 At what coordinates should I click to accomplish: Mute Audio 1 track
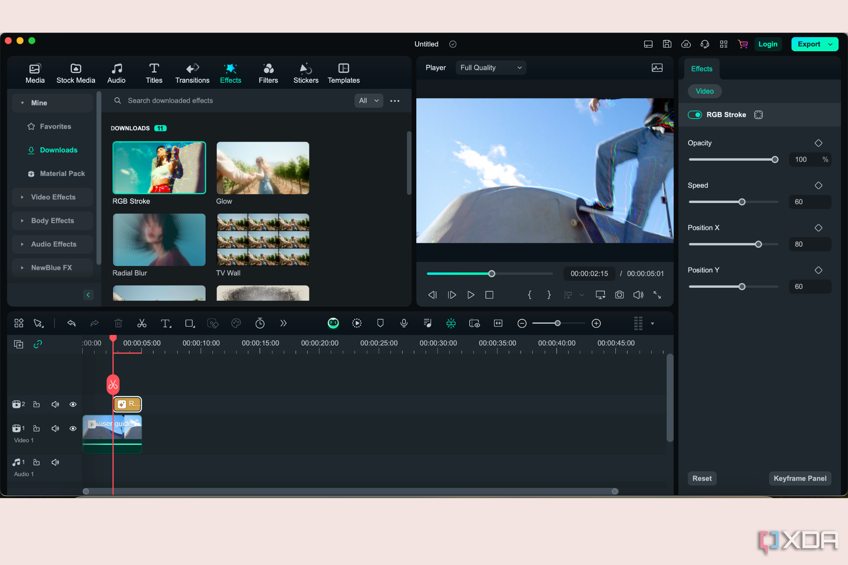click(x=55, y=462)
